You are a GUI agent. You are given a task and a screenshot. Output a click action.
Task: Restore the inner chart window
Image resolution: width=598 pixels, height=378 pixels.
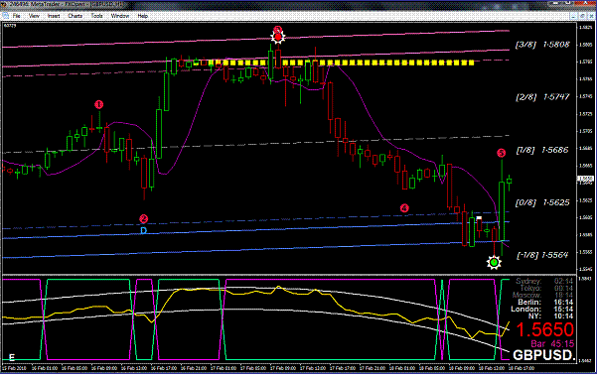click(x=582, y=16)
